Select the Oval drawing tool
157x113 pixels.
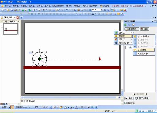[40, 107]
